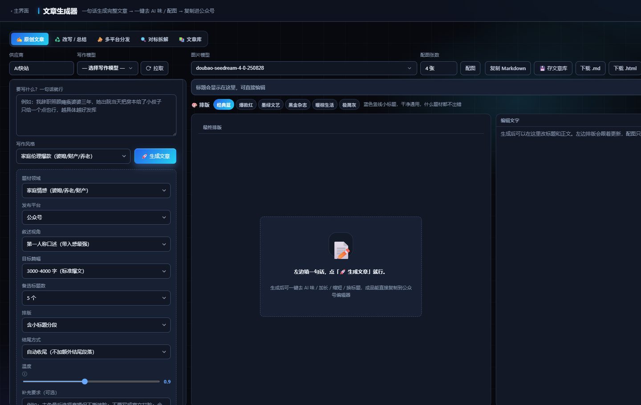The image size is (641, 405).
Task: Click the 补充要求 text area
Action: pyautogui.click(x=96, y=401)
